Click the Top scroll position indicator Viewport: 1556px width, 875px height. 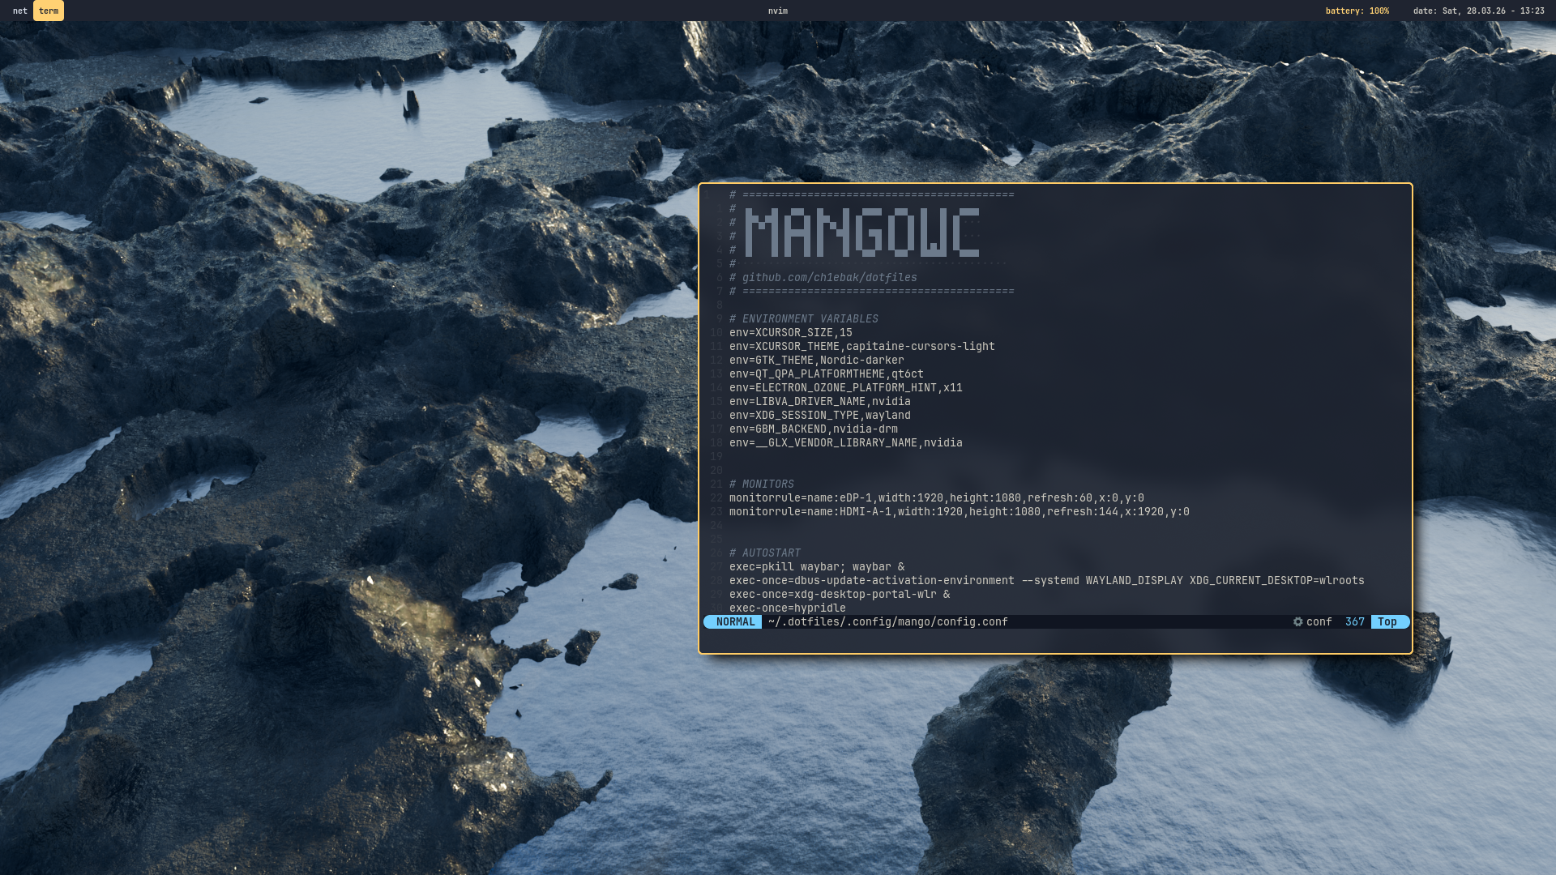1387,621
